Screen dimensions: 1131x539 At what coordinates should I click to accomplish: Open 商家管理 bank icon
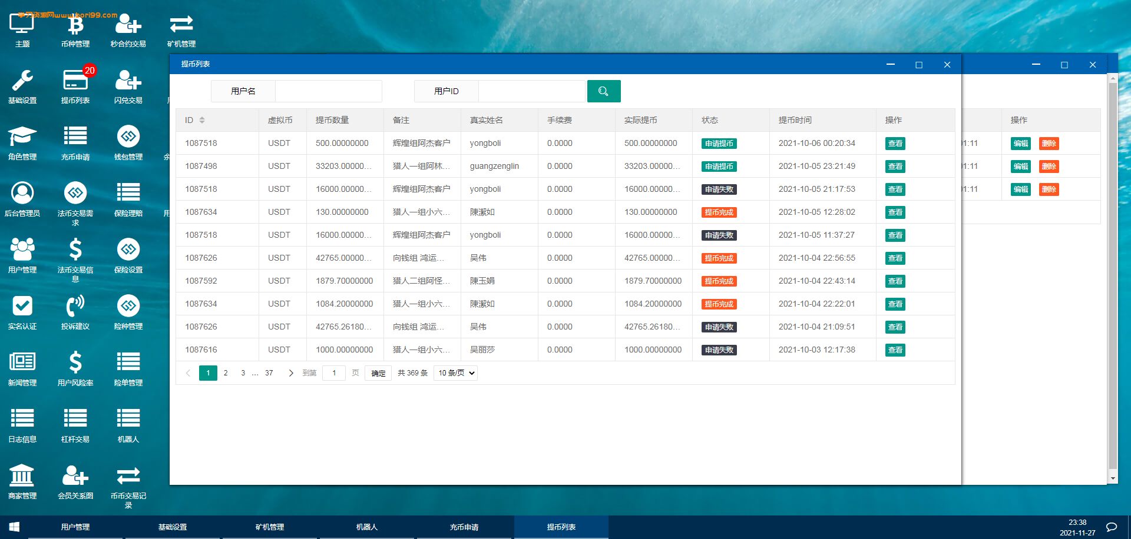pos(22,481)
